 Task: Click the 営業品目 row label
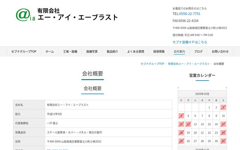(20, 132)
